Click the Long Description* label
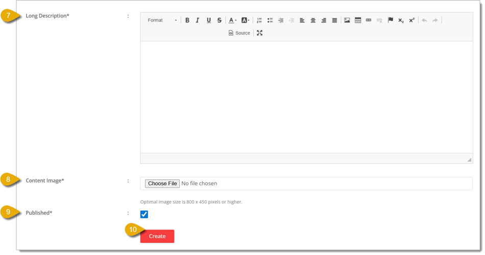Image resolution: width=485 pixels, height=255 pixels. point(47,16)
